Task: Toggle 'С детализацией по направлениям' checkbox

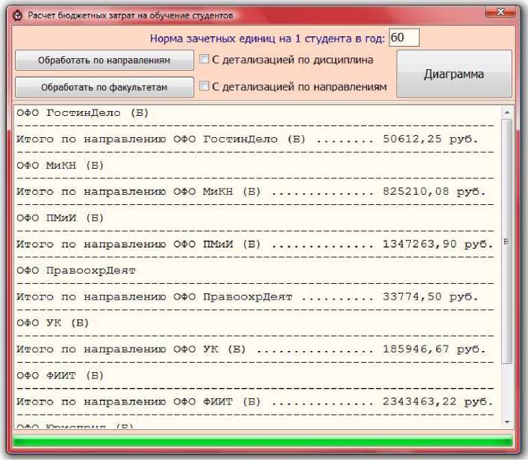Action: pyautogui.click(x=204, y=86)
